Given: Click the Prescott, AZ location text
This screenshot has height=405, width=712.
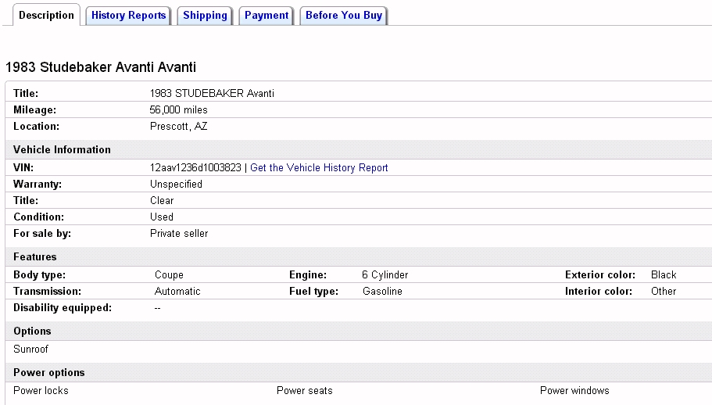Looking at the screenshot, I should coord(178,127).
